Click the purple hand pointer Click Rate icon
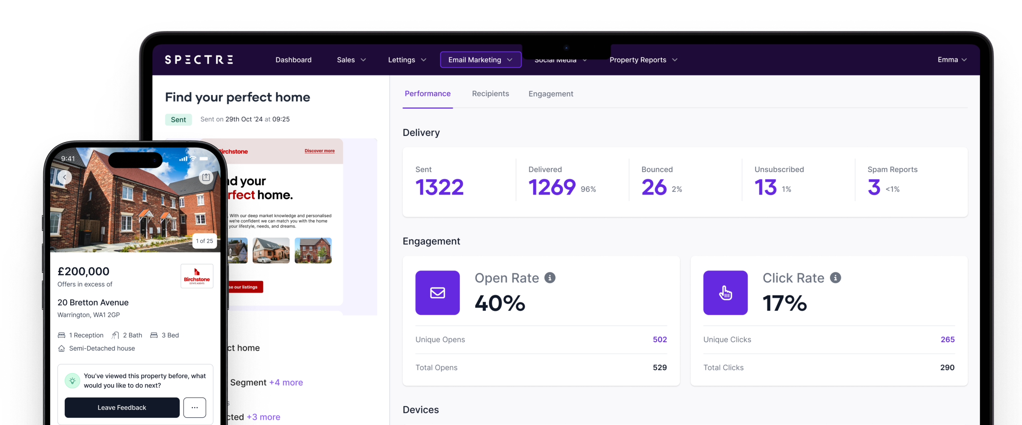The image size is (1022, 425). [x=725, y=293]
